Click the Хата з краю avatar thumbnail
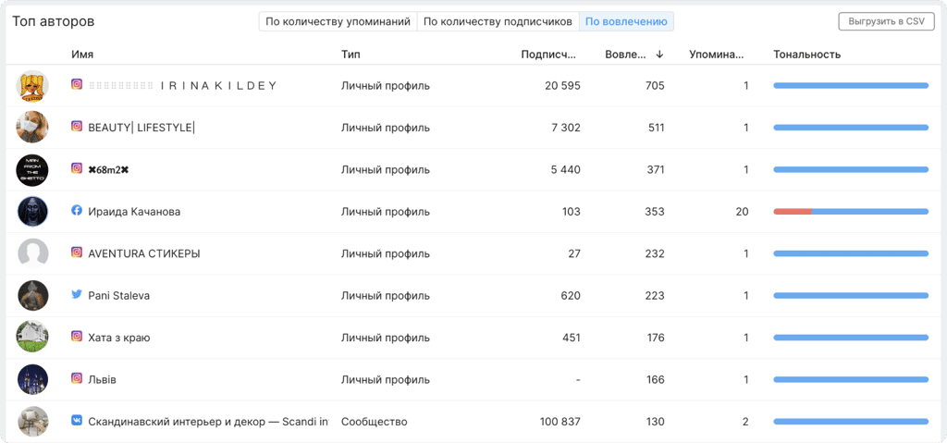 pos(32,338)
